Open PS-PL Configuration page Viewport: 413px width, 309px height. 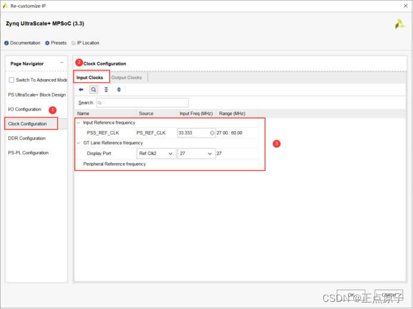28,152
